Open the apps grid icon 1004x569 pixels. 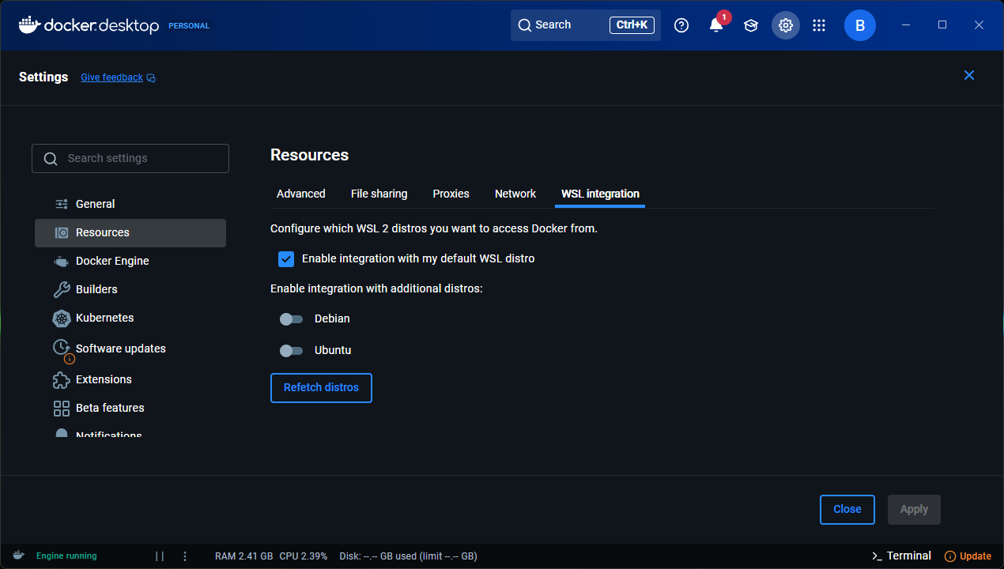coord(819,25)
